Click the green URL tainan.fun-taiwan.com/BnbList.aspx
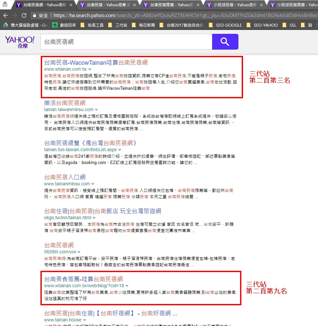The width and height of the screenshot is (318, 326). coord(80,150)
